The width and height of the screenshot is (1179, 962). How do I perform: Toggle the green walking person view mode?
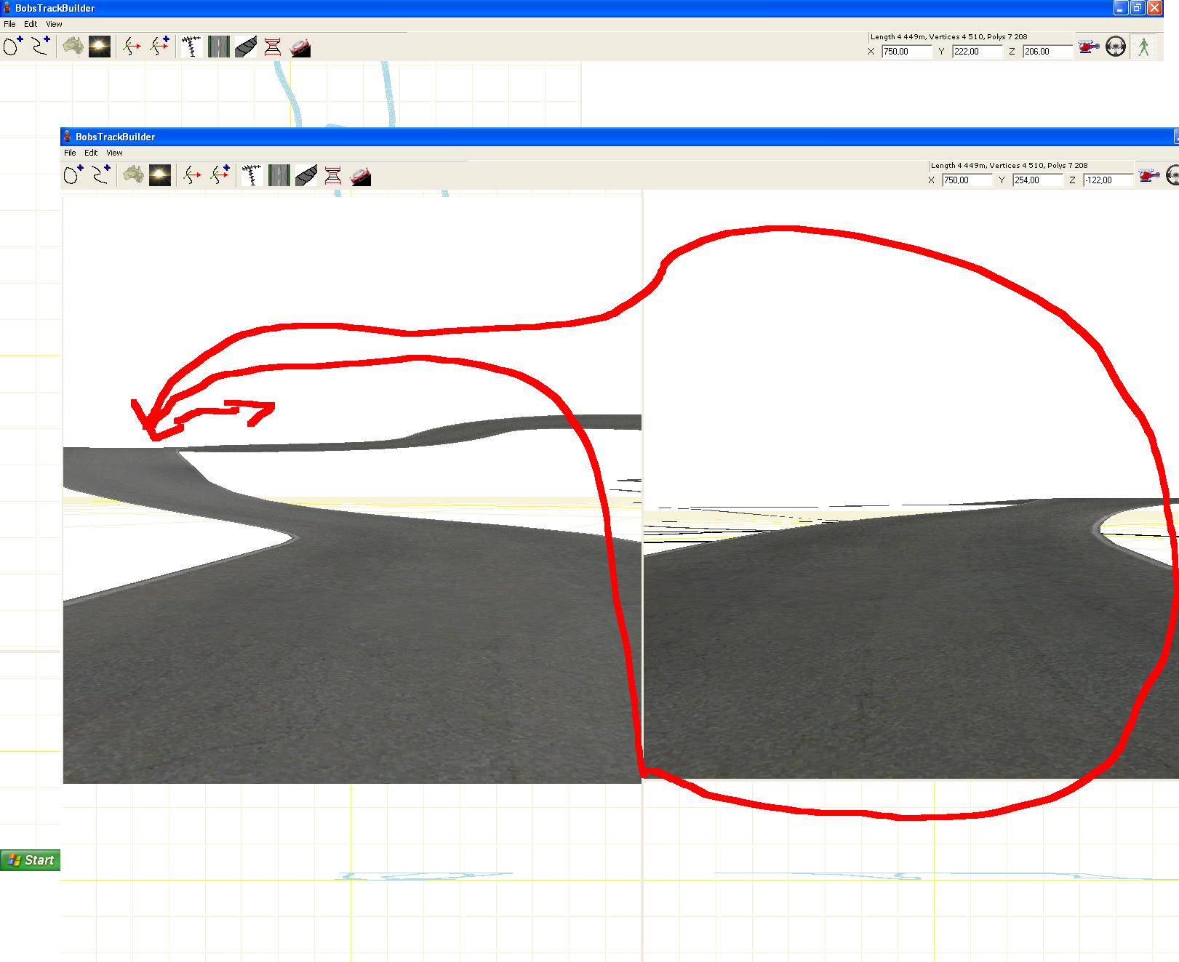(x=1143, y=48)
